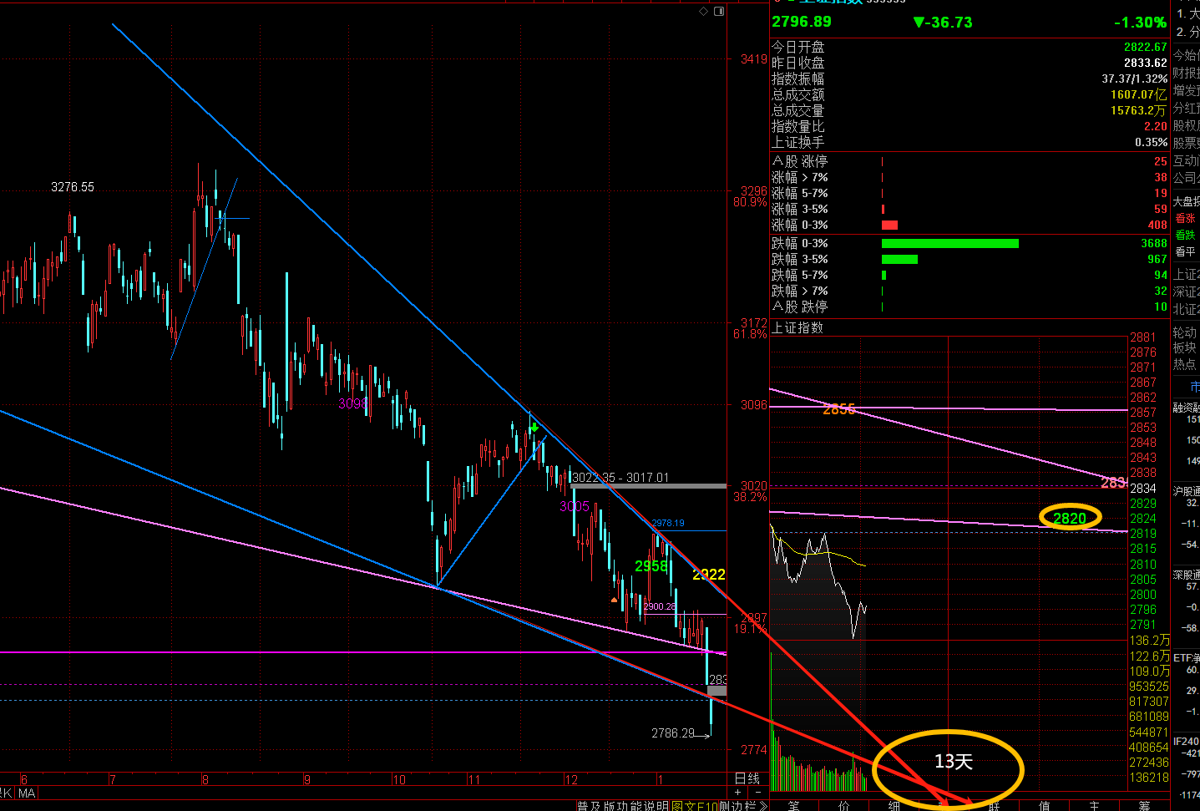This screenshot has width=1200, height=811.
Task: Click month 12 on time axis
Action: pyautogui.click(x=571, y=780)
